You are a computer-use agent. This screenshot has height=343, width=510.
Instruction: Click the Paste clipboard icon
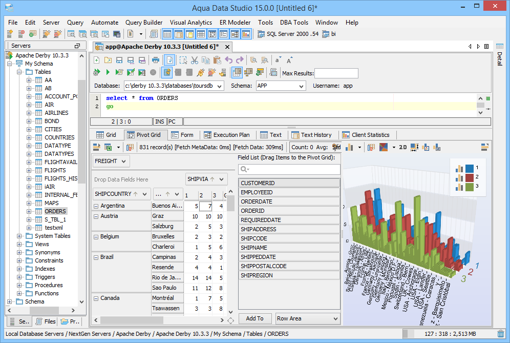pos(217,60)
